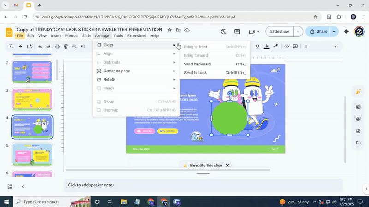Select slide 3 thumbnail
The height and width of the screenshot is (207, 369).
[32, 99]
